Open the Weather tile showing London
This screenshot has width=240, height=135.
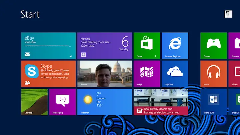[104, 102]
